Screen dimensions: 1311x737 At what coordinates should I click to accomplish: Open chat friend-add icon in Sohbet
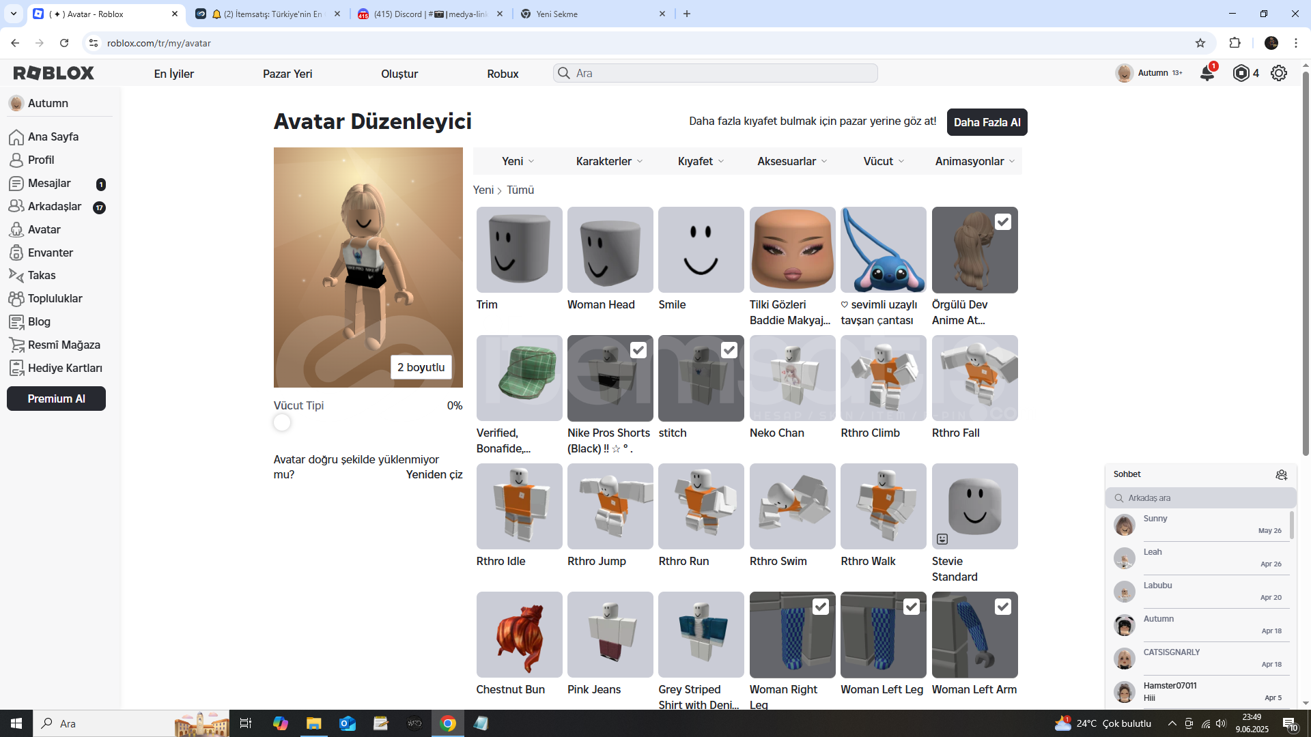[1281, 474]
